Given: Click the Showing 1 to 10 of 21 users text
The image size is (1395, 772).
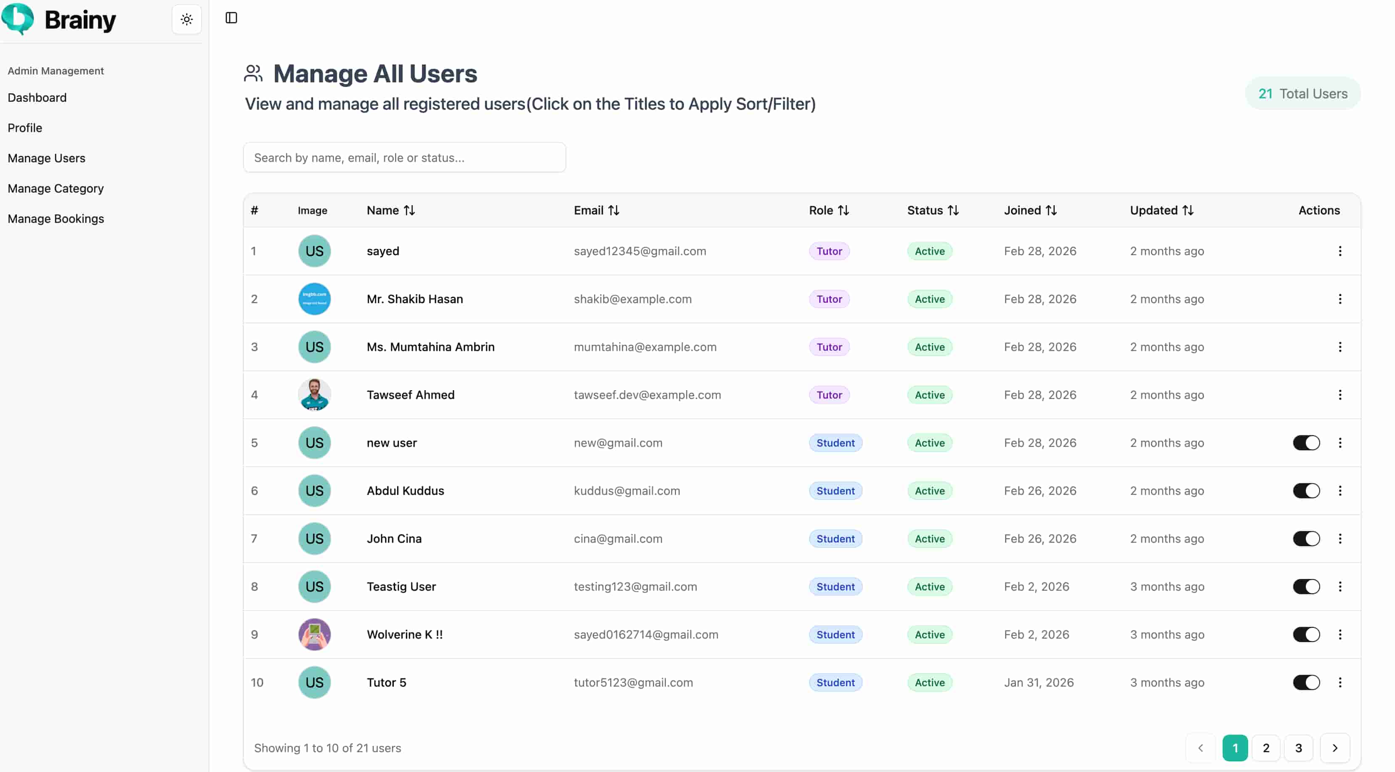Looking at the screenshot, I should [x=328, y=748].
